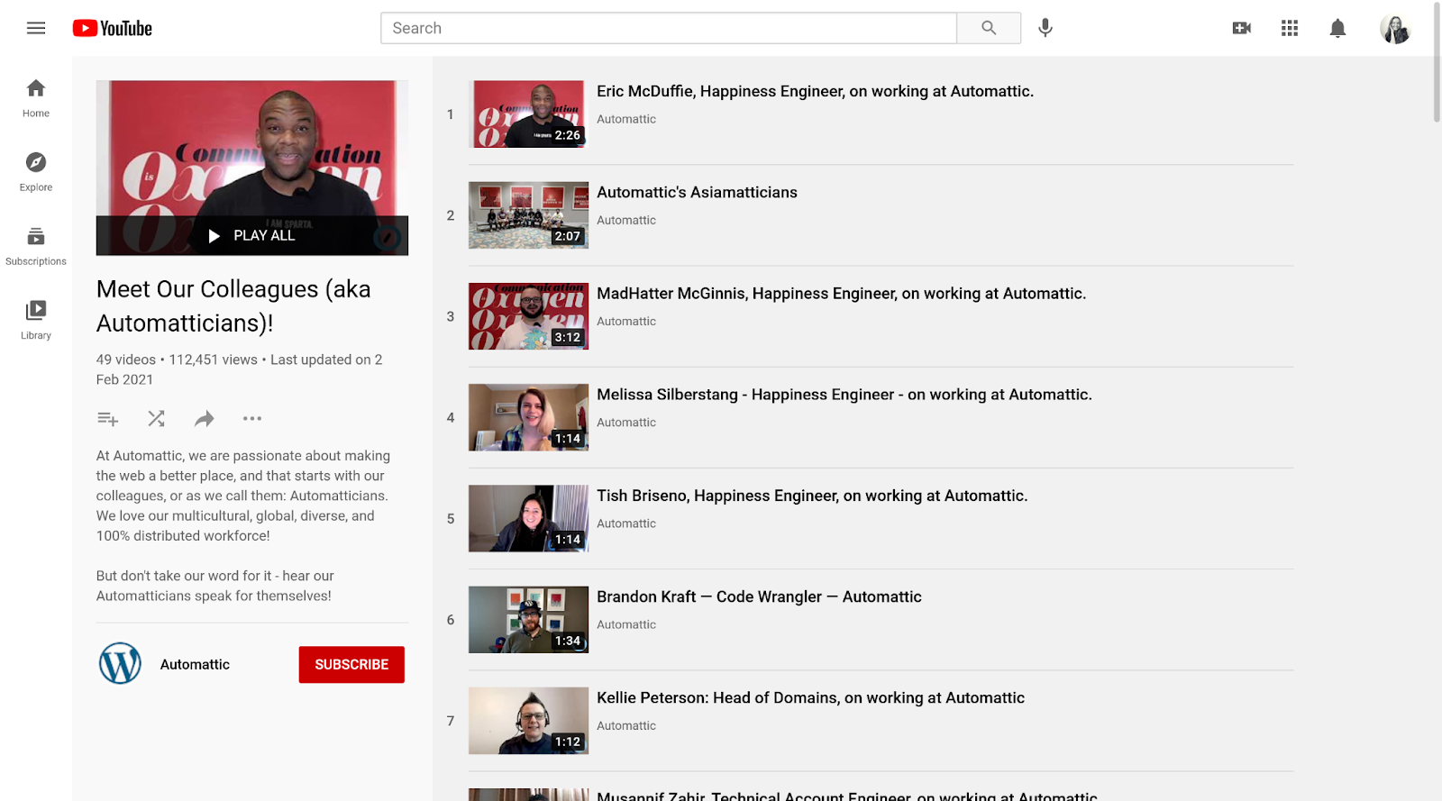Open Tish Briseno video thumbnail
This screenshot has height=801, width=1442.
click(528, 518)
